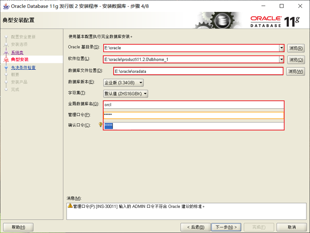Screen dimensions: 310x233
Task: Open the 软件位置 dropdown arrow
Action: [x=281, y=59]
